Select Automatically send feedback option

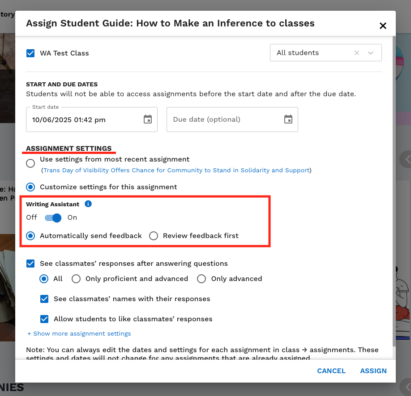tap(30, 236)
